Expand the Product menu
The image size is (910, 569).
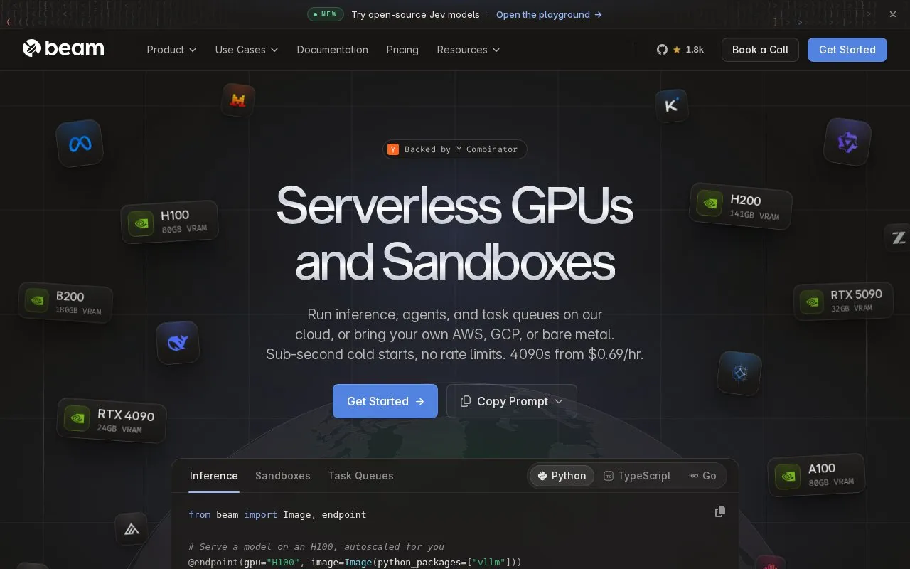pos(171,50)
